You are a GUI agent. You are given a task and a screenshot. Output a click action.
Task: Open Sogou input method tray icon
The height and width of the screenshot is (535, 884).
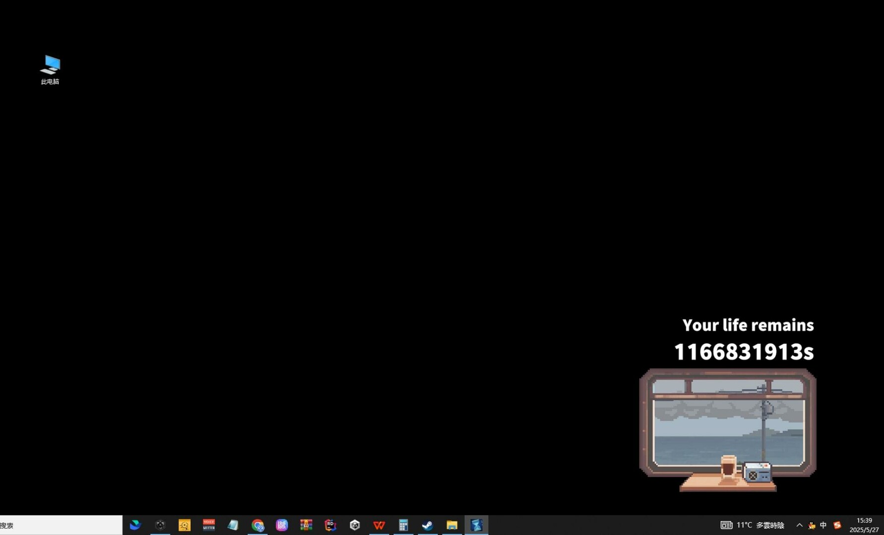point(837,525)
